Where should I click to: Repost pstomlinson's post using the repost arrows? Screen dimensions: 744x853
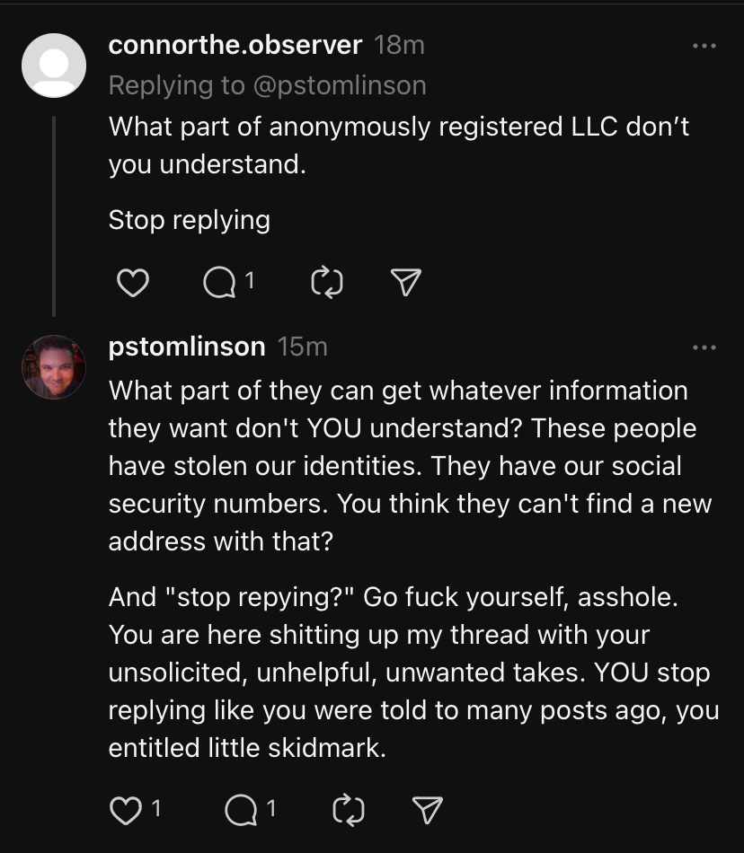point(349,810)
